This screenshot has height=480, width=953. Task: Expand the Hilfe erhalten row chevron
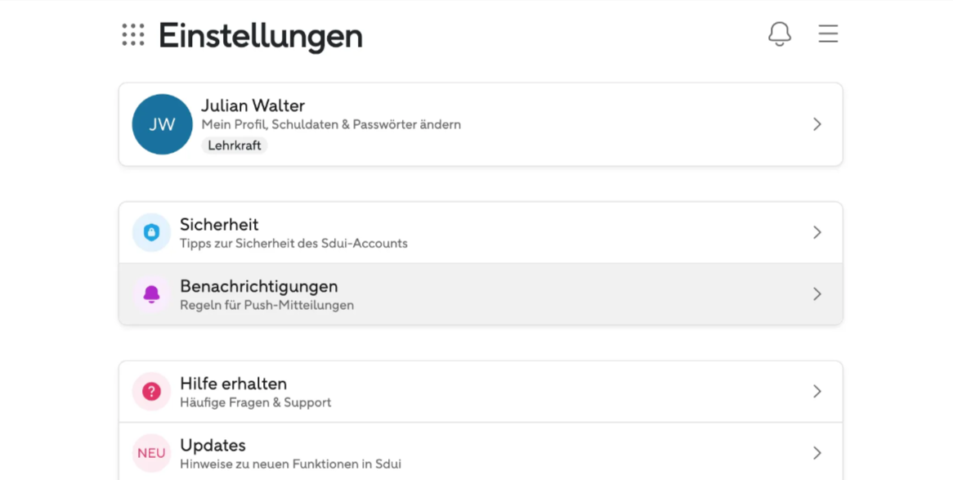[x=817, y=391]
